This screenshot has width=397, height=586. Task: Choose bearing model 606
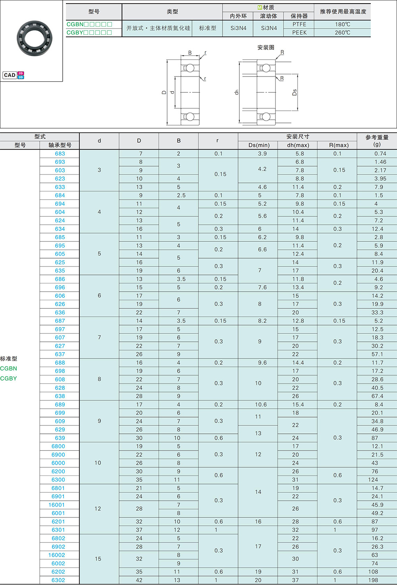click(60, 296)
